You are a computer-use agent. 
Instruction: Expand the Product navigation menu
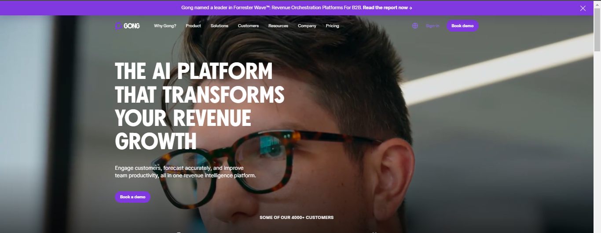tap(193, 26)
